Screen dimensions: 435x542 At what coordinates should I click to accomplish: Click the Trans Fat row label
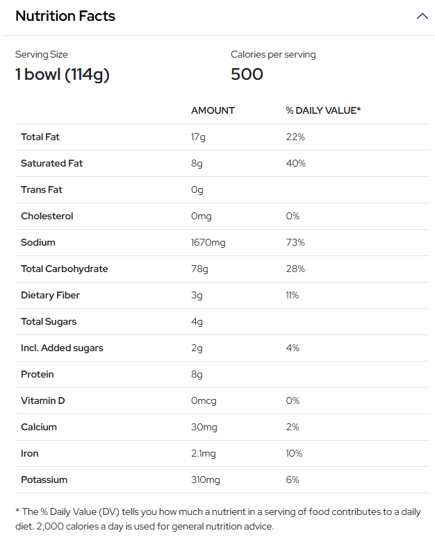point(42,189)
